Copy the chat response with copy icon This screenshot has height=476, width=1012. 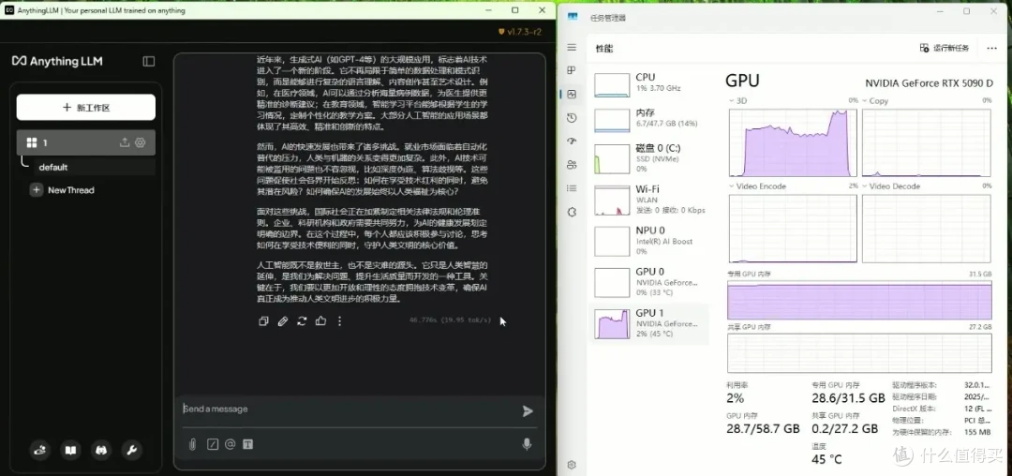263,320
